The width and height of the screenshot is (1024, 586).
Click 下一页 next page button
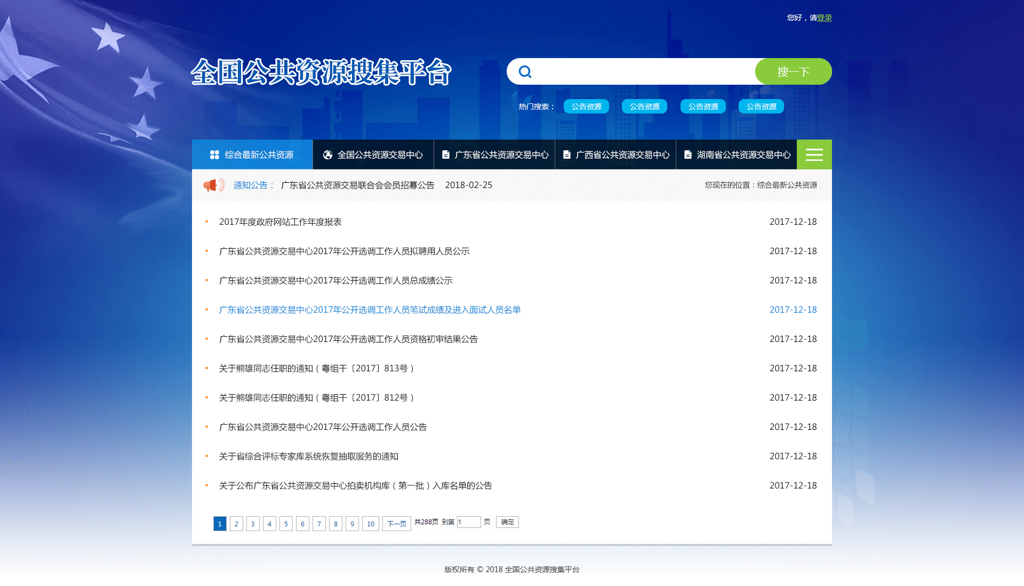pos(396,524)
